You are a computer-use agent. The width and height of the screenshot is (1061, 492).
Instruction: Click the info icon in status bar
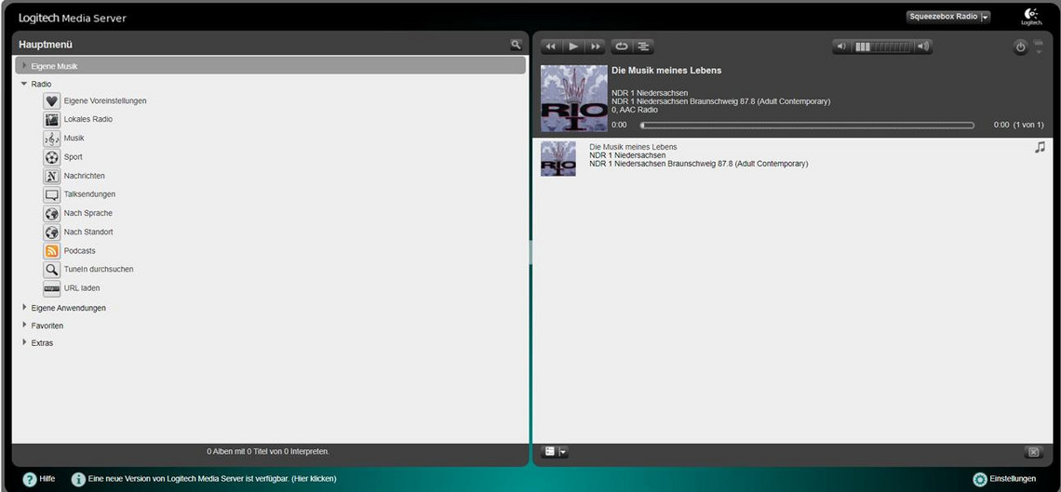[78, 479]
